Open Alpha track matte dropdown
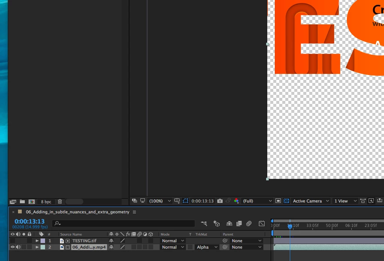This screenshot has width=384, height=261. [x=207, y=247]
